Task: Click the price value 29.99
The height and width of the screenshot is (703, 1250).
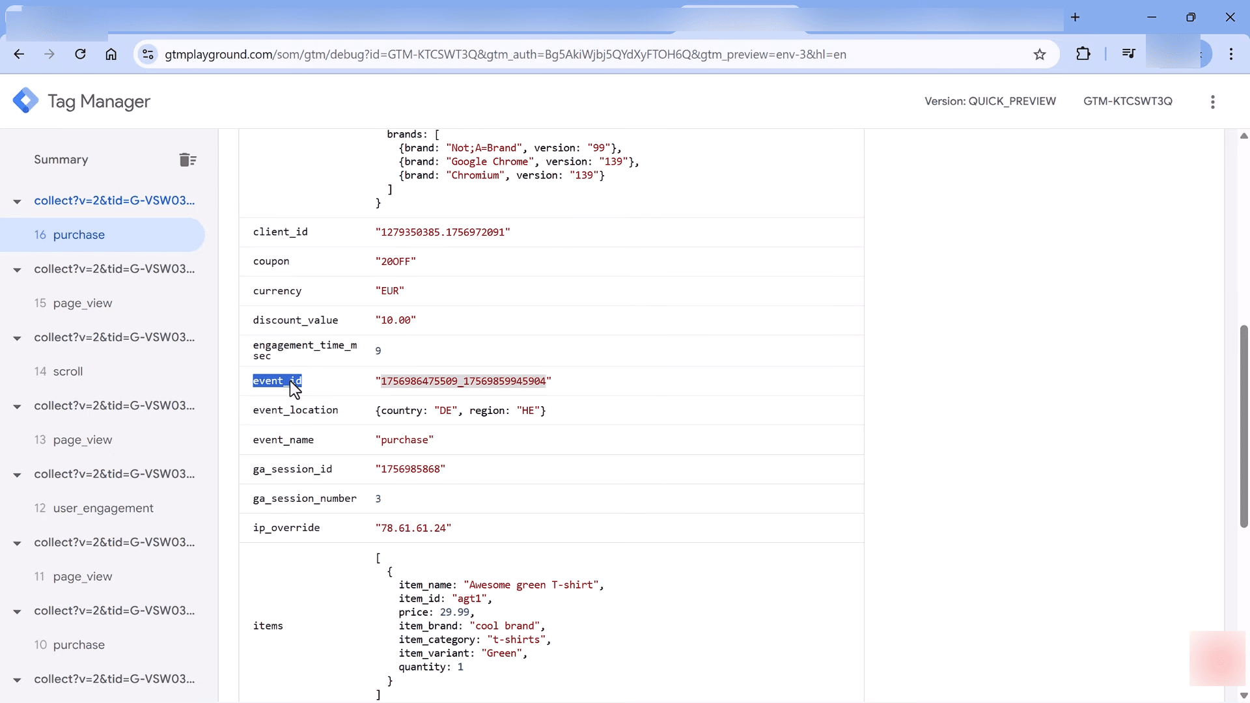Action: [454, 612]
